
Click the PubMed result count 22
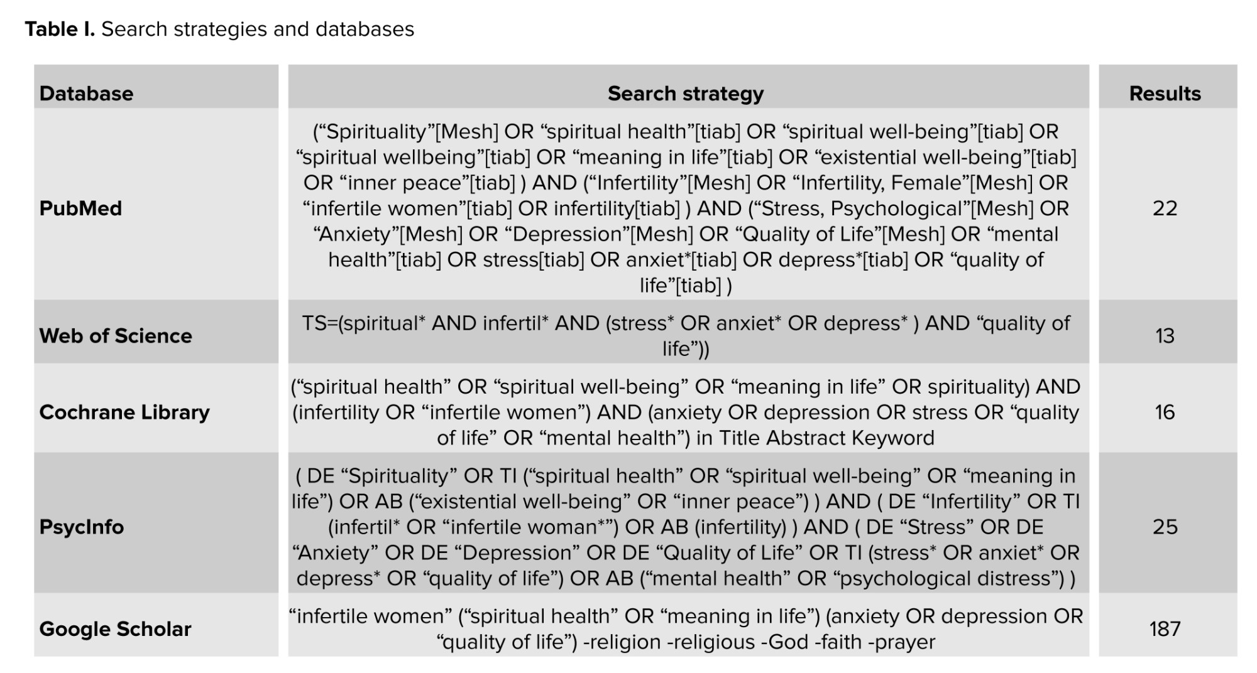[1165, 208]
